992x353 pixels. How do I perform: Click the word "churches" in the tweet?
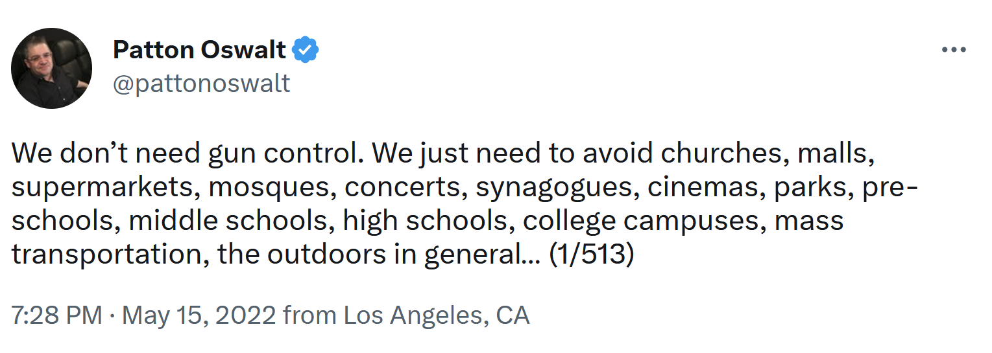724,154
